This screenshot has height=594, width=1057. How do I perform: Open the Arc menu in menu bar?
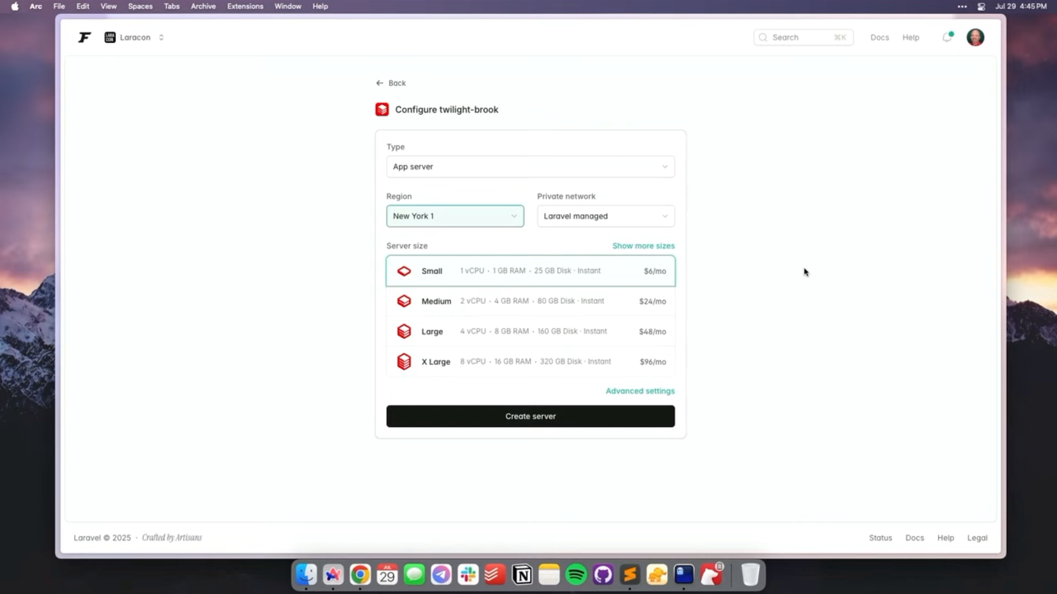coord(36,7)
